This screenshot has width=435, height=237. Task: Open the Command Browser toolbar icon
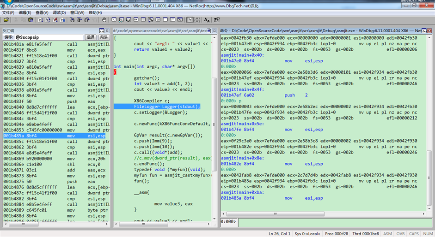[180, 20]
